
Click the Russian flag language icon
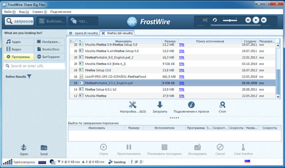pos(42,162)
